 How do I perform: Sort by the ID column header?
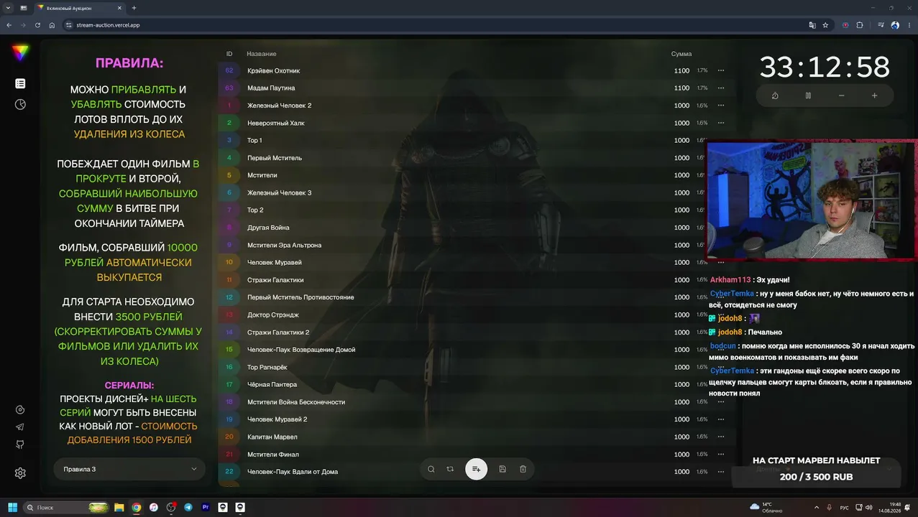(229, 54)
